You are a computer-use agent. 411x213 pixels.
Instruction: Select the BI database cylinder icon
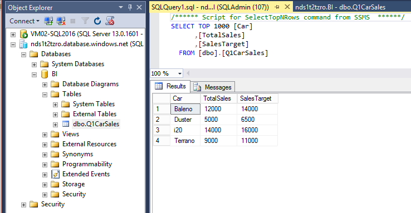pyautogui.click(x=45, y=74)
